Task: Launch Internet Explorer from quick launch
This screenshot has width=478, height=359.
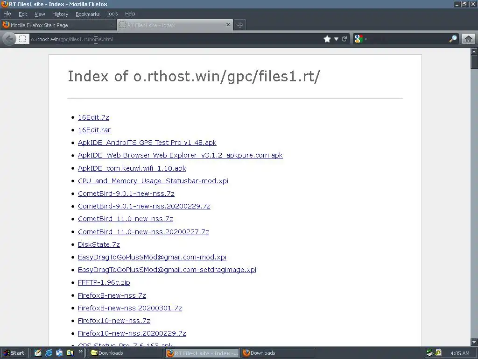Action: [49, 353]
